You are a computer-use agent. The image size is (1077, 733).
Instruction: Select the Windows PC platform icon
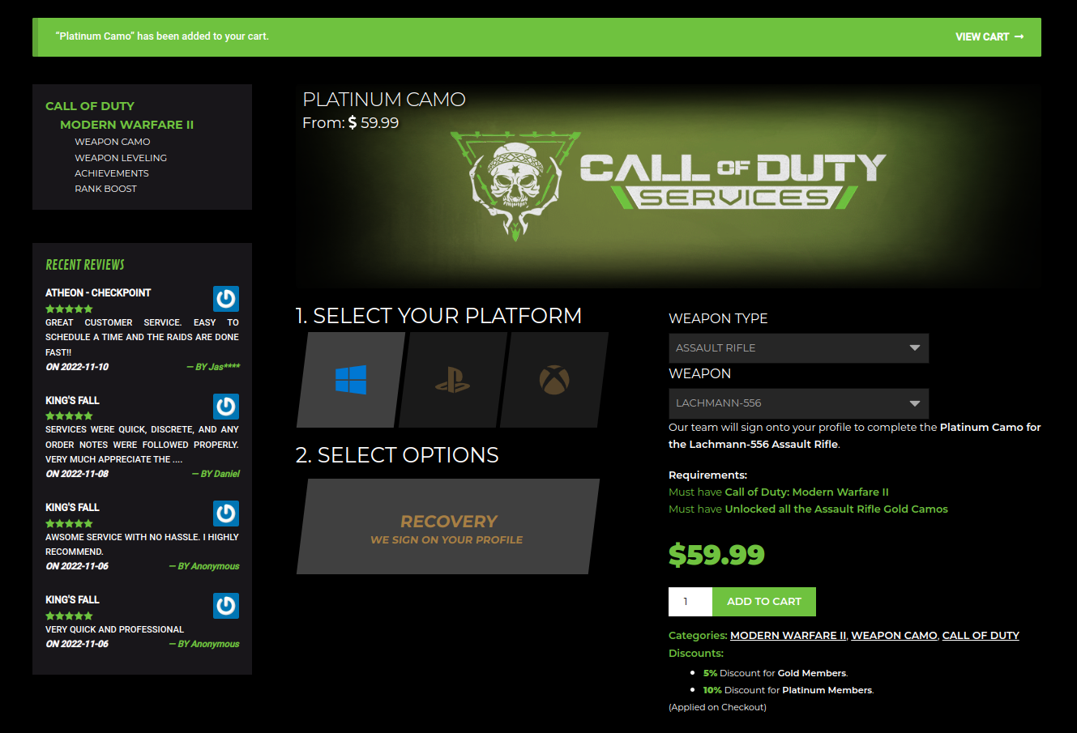[x=351, y=380]
